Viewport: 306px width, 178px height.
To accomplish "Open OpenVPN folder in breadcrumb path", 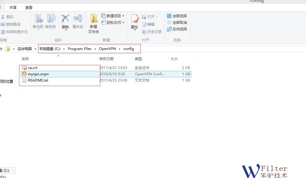I will [107, 49].
